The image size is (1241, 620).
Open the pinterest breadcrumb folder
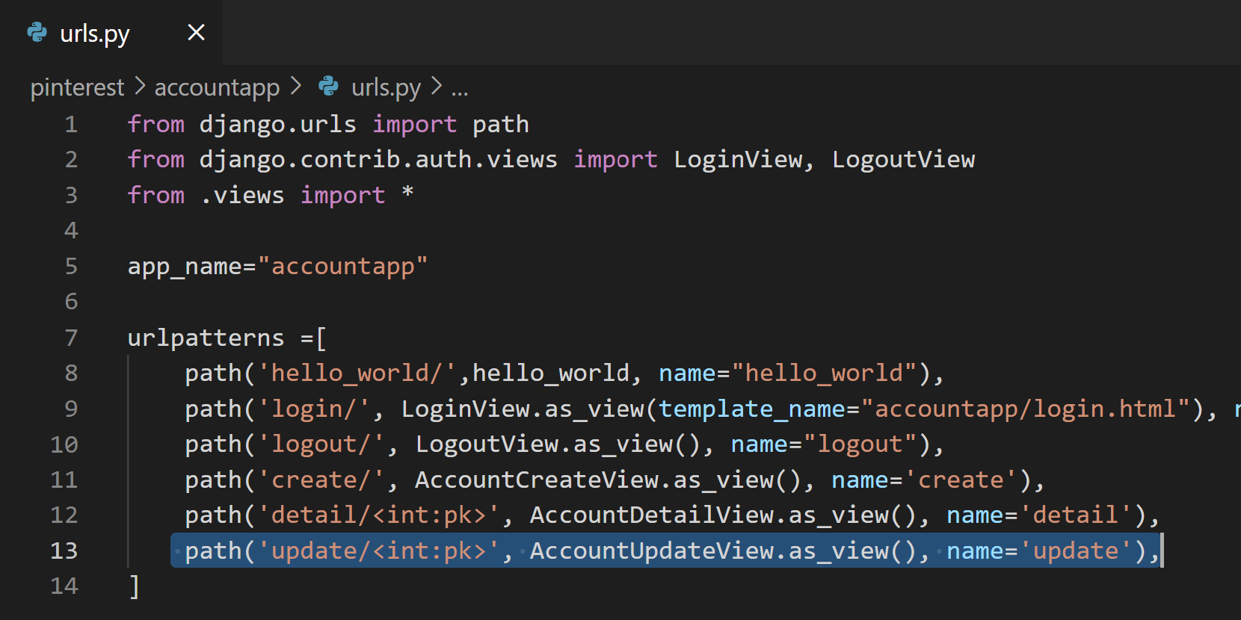(77, 87)
